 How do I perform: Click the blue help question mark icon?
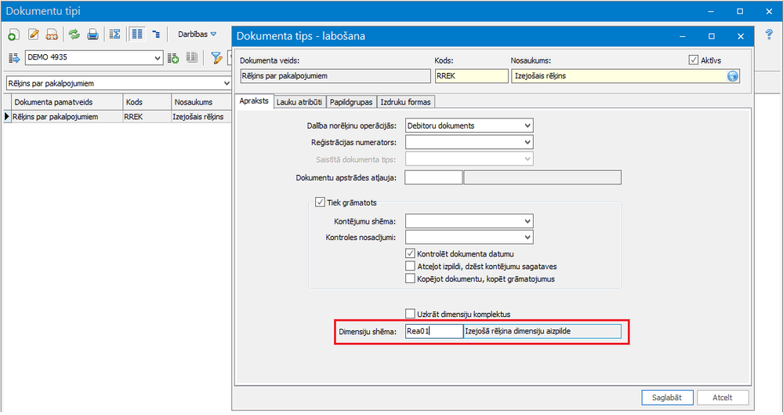769,35
